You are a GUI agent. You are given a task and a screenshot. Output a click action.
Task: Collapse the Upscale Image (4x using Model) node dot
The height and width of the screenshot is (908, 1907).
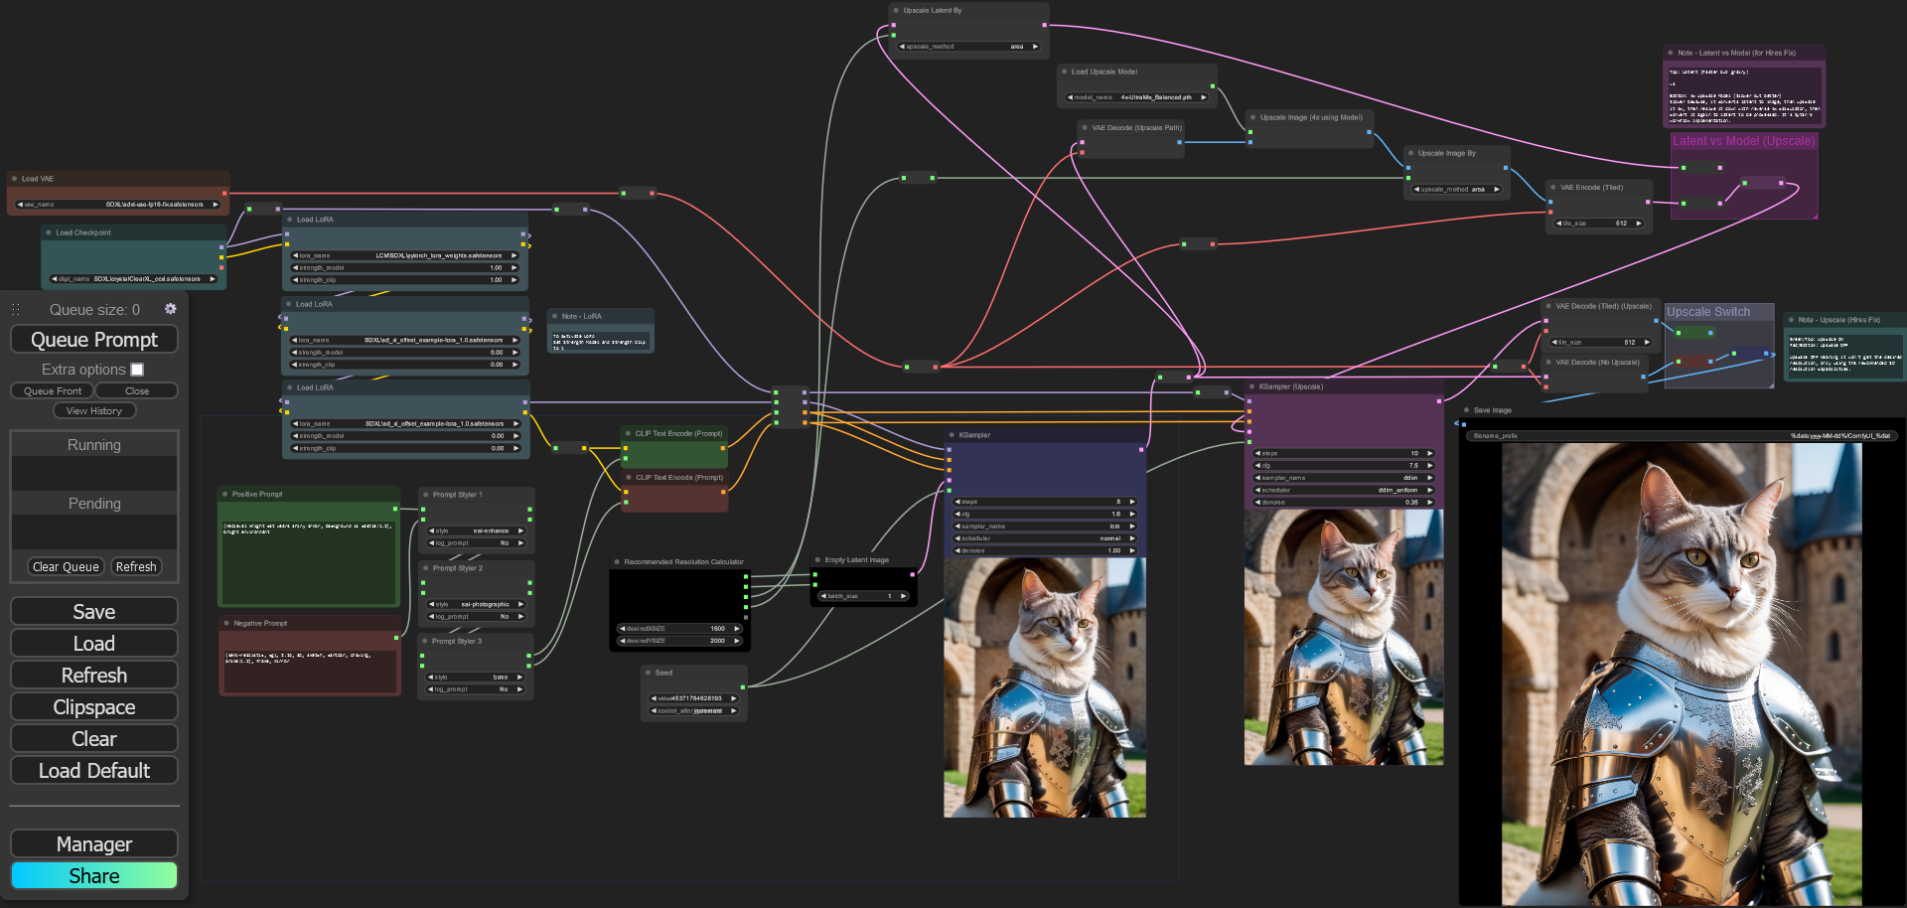(1253, 117)
